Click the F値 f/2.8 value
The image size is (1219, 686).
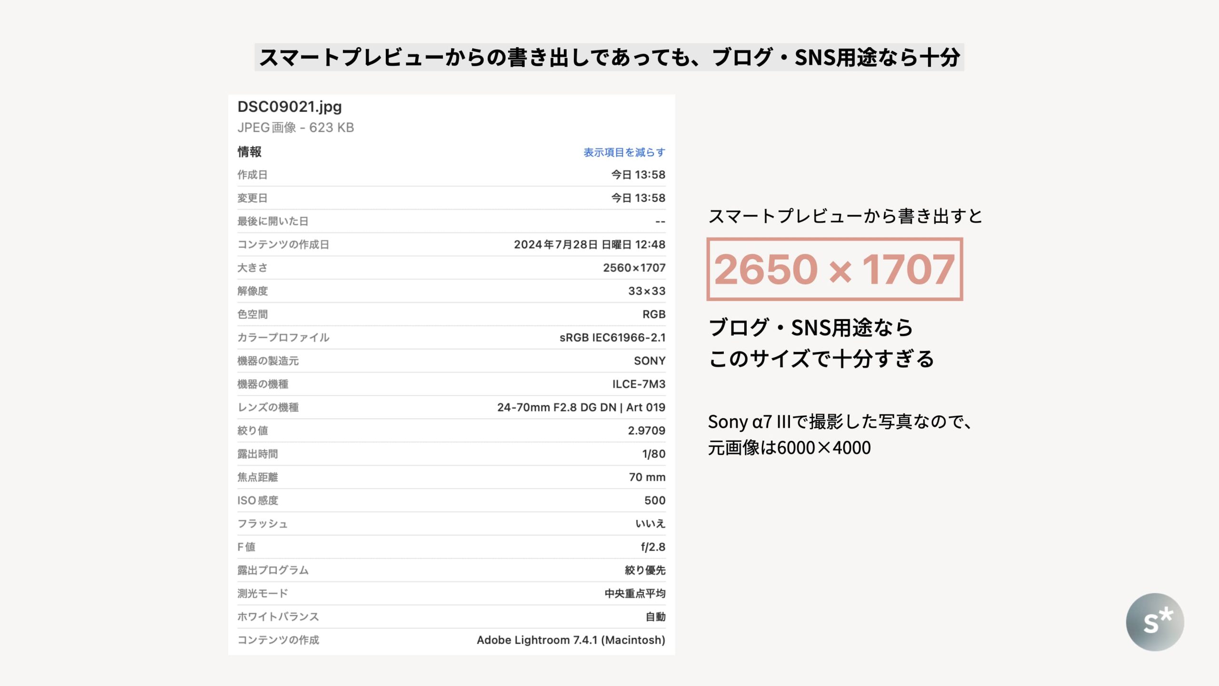653,547
